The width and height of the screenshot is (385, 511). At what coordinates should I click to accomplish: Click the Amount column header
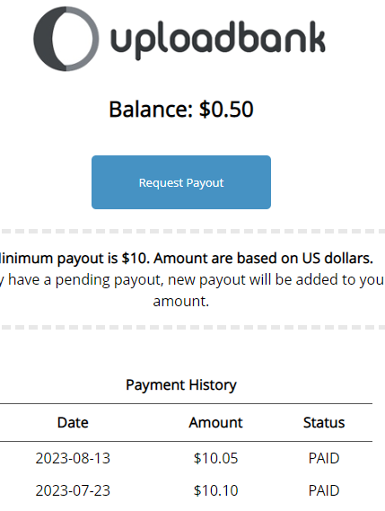point(215,422)
